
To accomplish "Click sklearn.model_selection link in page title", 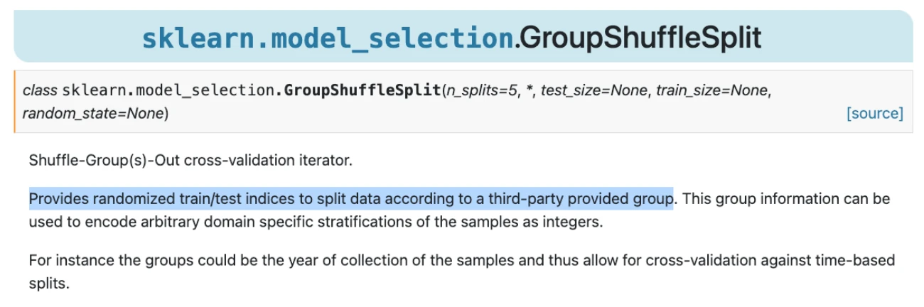I will coord(327,38).
